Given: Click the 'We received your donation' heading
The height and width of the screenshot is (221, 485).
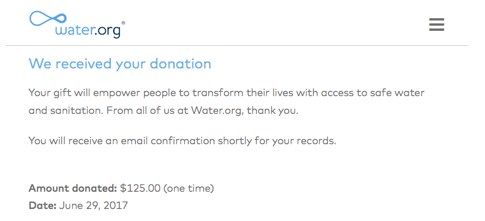Looking at the screenshot, I should (120, 64).
